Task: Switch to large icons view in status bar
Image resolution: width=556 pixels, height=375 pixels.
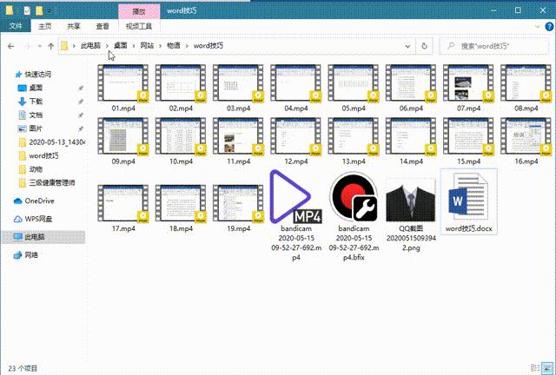Action: (547, 368)
